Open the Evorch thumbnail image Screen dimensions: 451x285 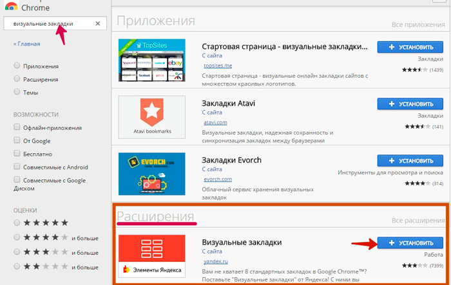(x=152, y=174)
